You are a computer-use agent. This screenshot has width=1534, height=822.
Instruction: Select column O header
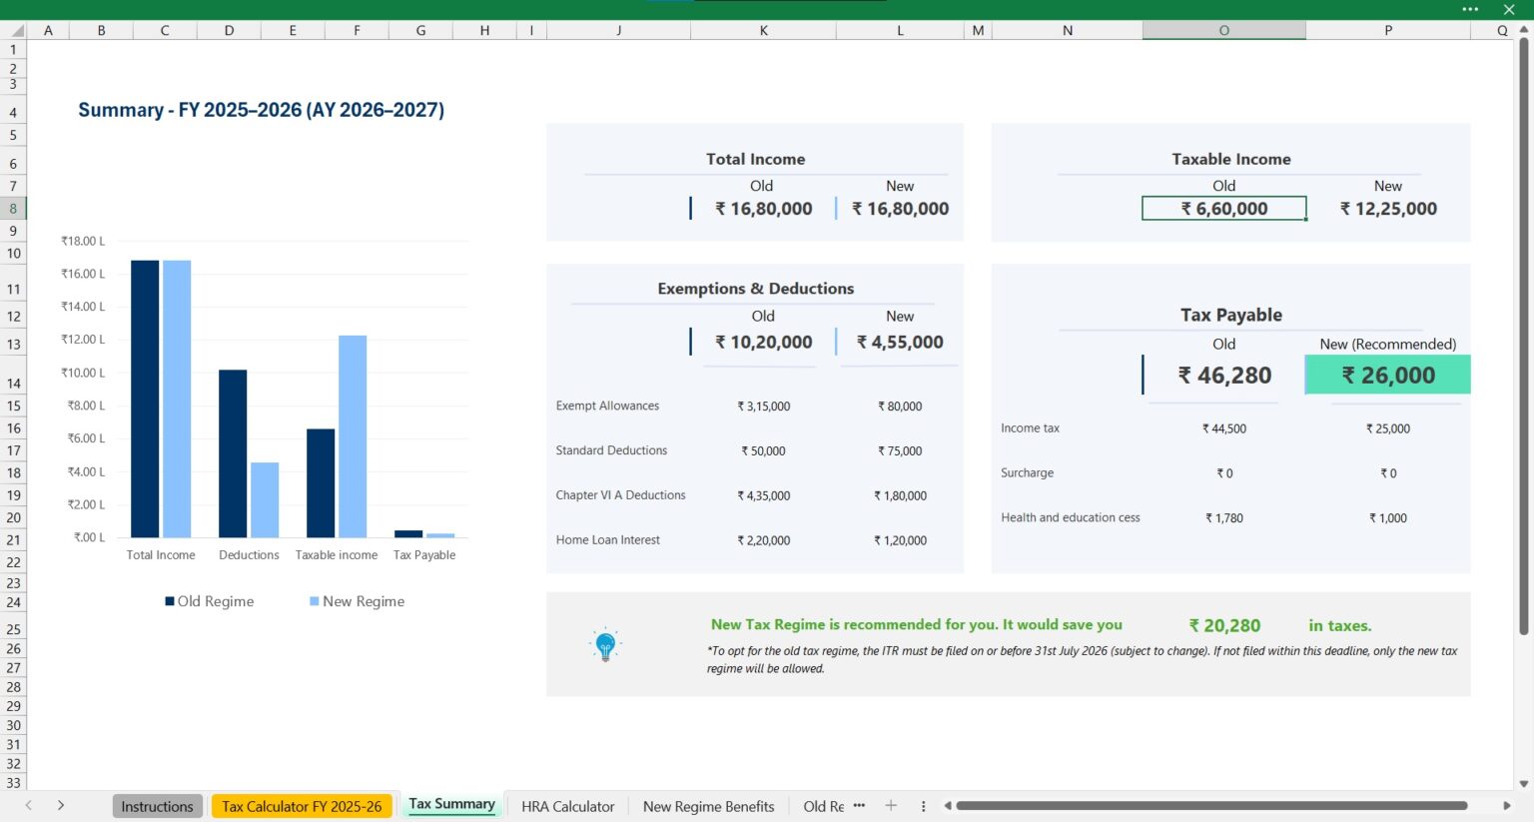coord(1223,30)
